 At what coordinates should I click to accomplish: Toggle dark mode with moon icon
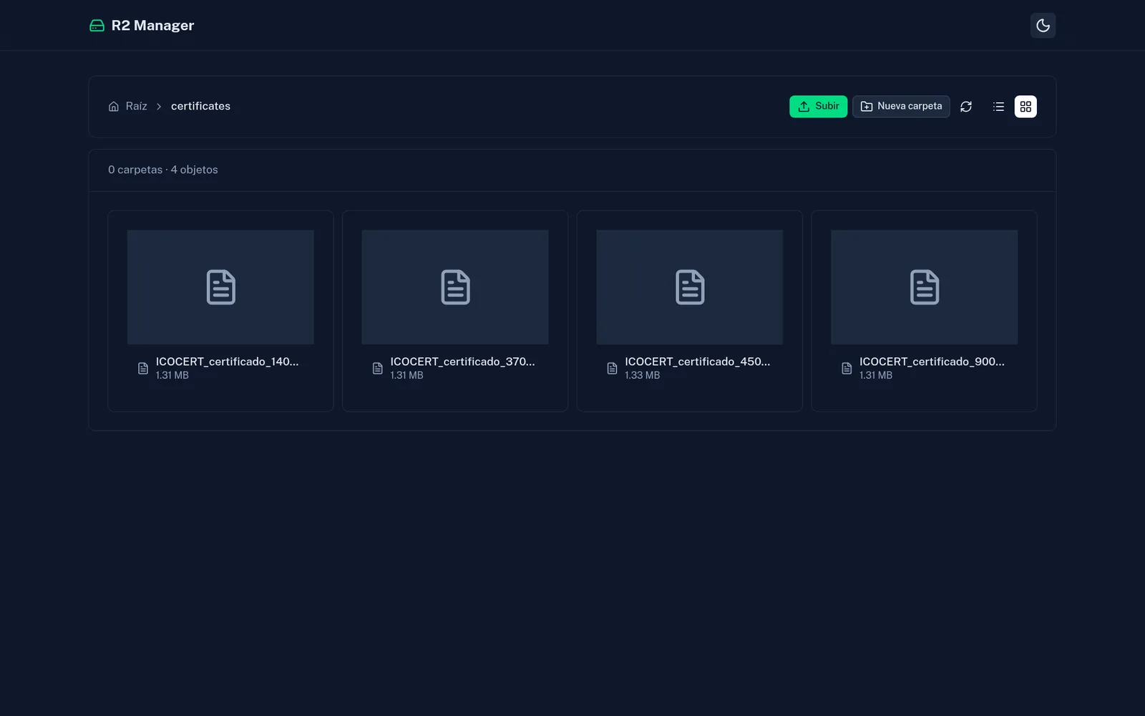tap(1043, 26)
